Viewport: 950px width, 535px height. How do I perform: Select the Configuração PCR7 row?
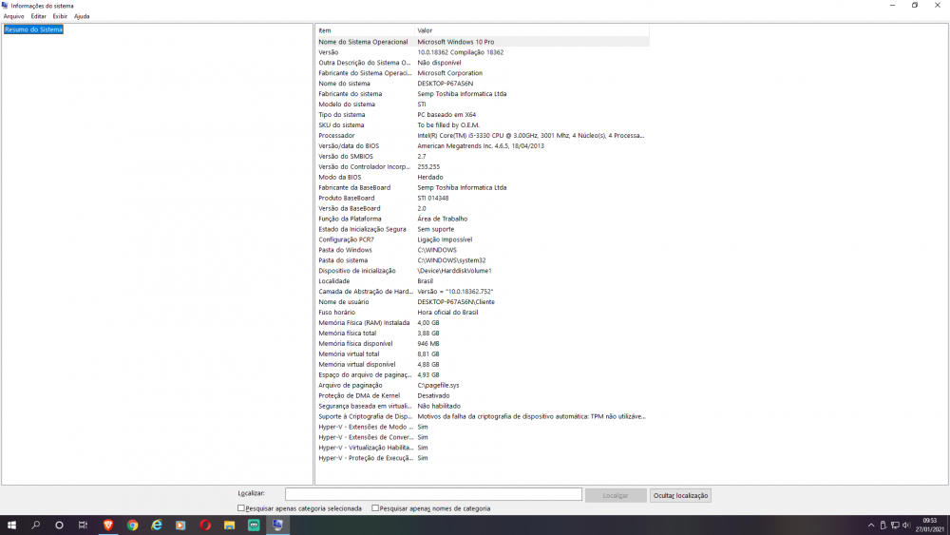[x=483, y=239]
